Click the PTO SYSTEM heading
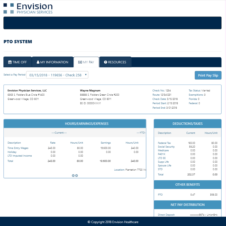Viewport: 226px width, 226px height. tap(18, 42)
